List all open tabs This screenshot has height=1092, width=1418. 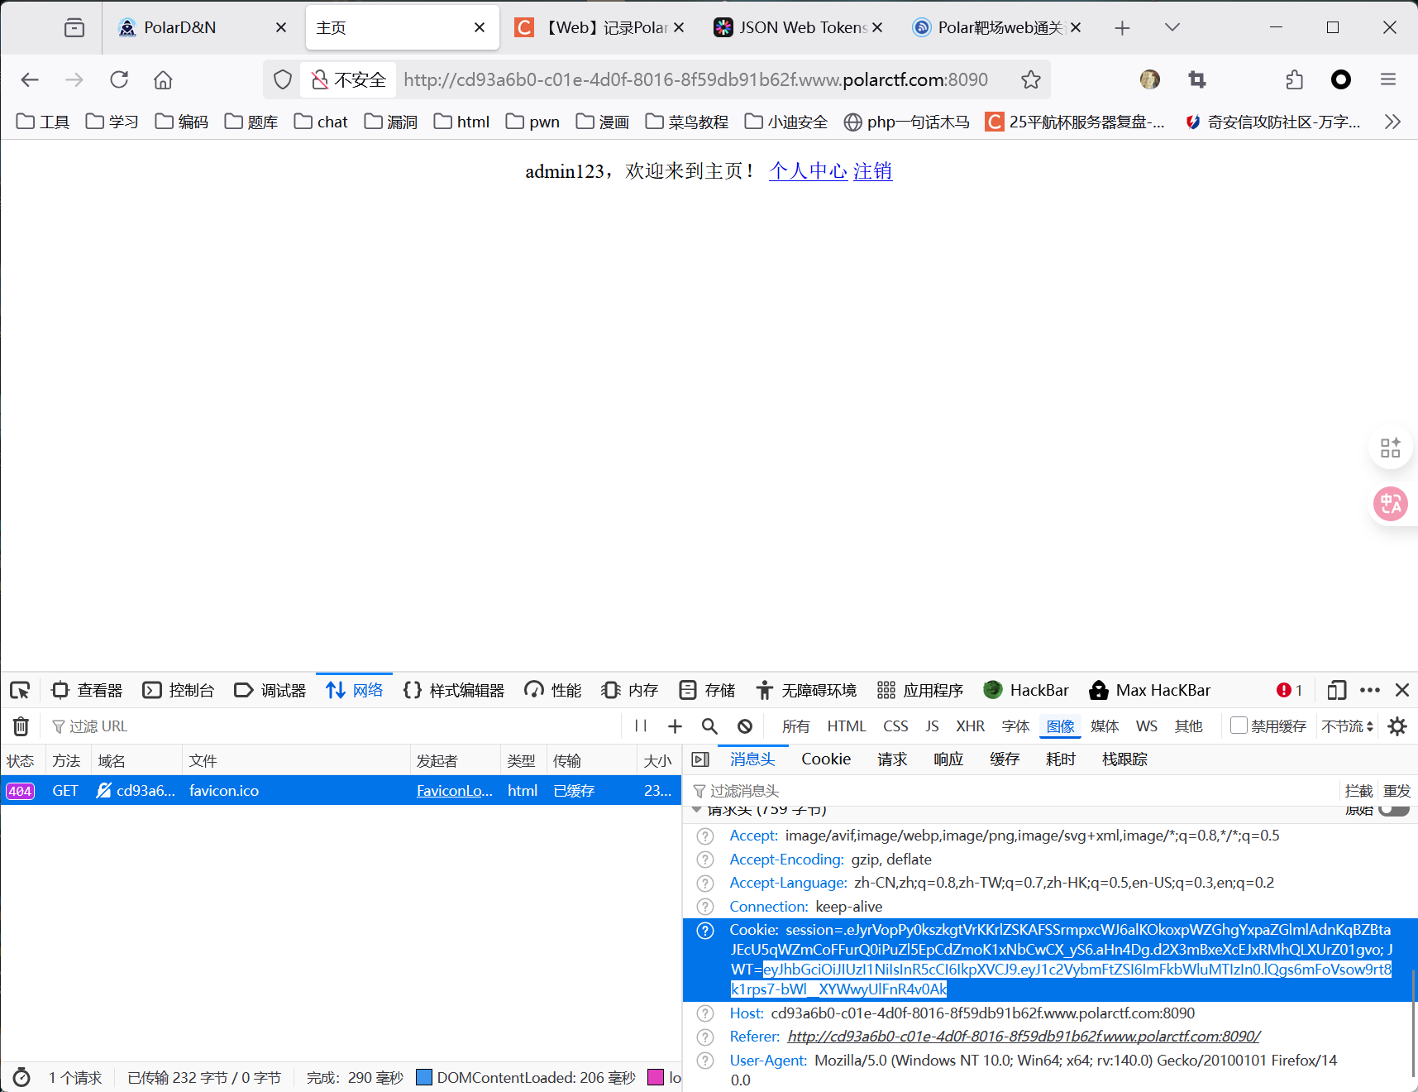click(x=1172, y=28)
